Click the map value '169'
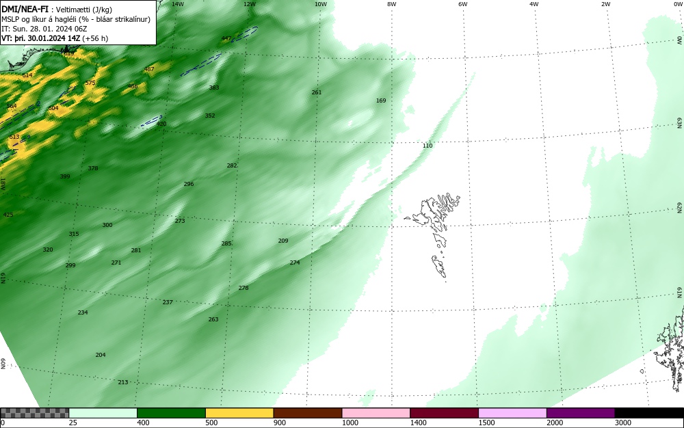 [x=381, y=101]
